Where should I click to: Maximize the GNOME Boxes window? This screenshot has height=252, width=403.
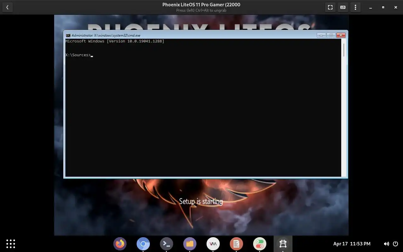click(383, 7)
